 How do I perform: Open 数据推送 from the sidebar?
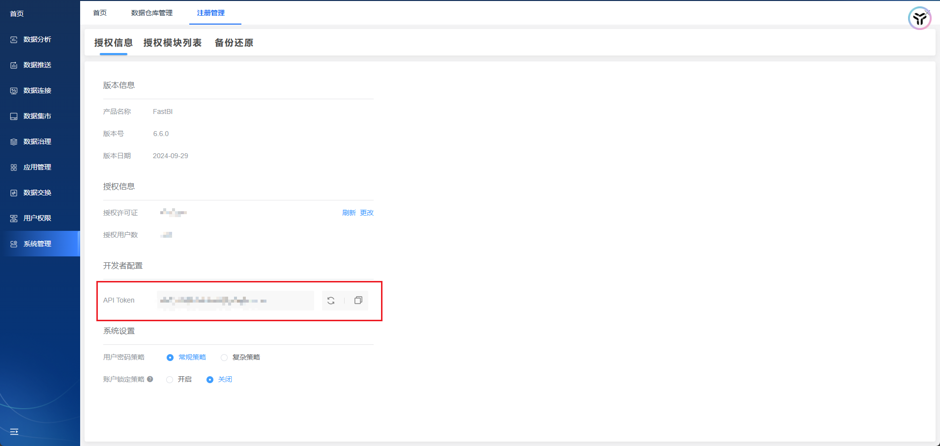pyautogui.click(x=40, y=65)
